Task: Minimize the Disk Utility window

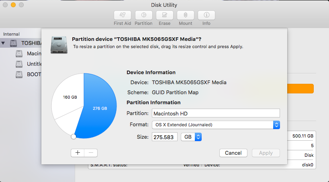Action: pyautogui.click(x=13, y=5)
